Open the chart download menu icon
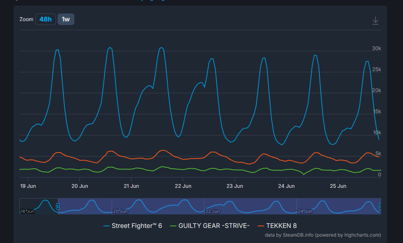This screenshot has width=403, height=243. coord(376,21)
